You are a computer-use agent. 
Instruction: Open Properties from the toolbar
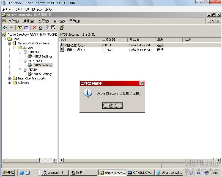click(41, 28)
